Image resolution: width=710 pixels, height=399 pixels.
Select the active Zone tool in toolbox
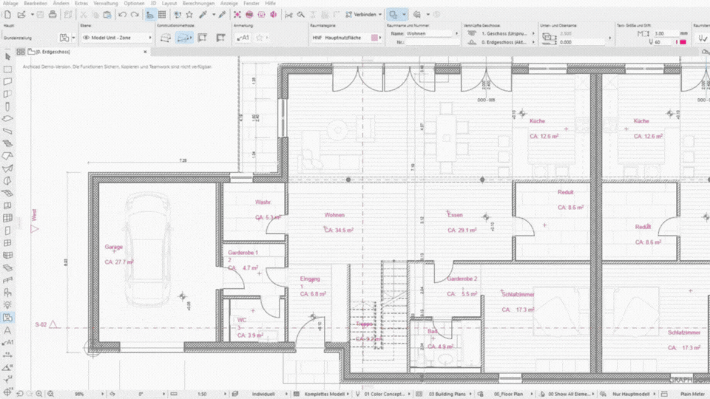(7, 318)
